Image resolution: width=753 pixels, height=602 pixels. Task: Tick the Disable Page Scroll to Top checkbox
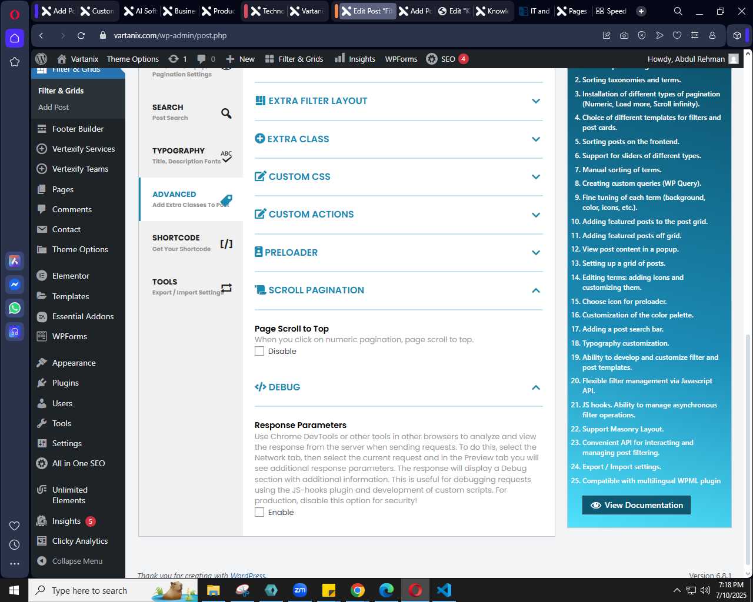click(x=259, y=351)
